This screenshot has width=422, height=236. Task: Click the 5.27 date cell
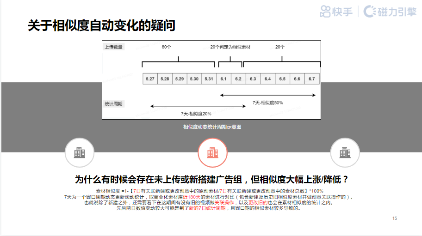point(149,79)
